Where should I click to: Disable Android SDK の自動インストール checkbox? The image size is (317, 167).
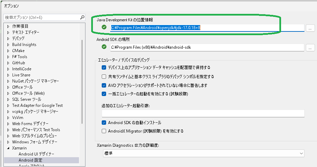coord(104,122)
